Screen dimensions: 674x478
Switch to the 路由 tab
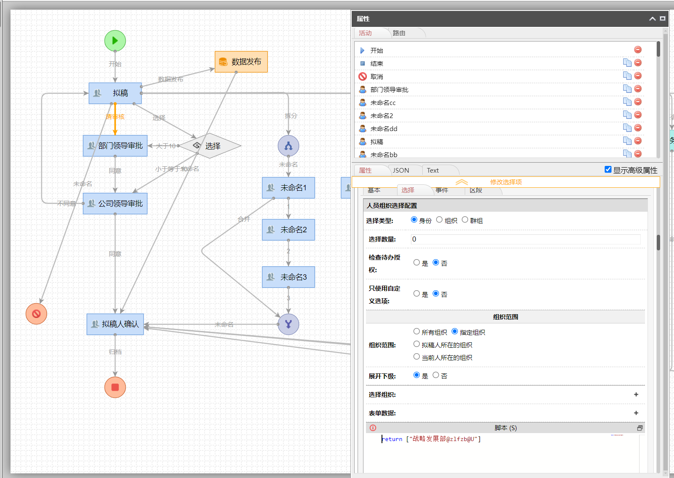pyautogui.click(x=399, y=33)
